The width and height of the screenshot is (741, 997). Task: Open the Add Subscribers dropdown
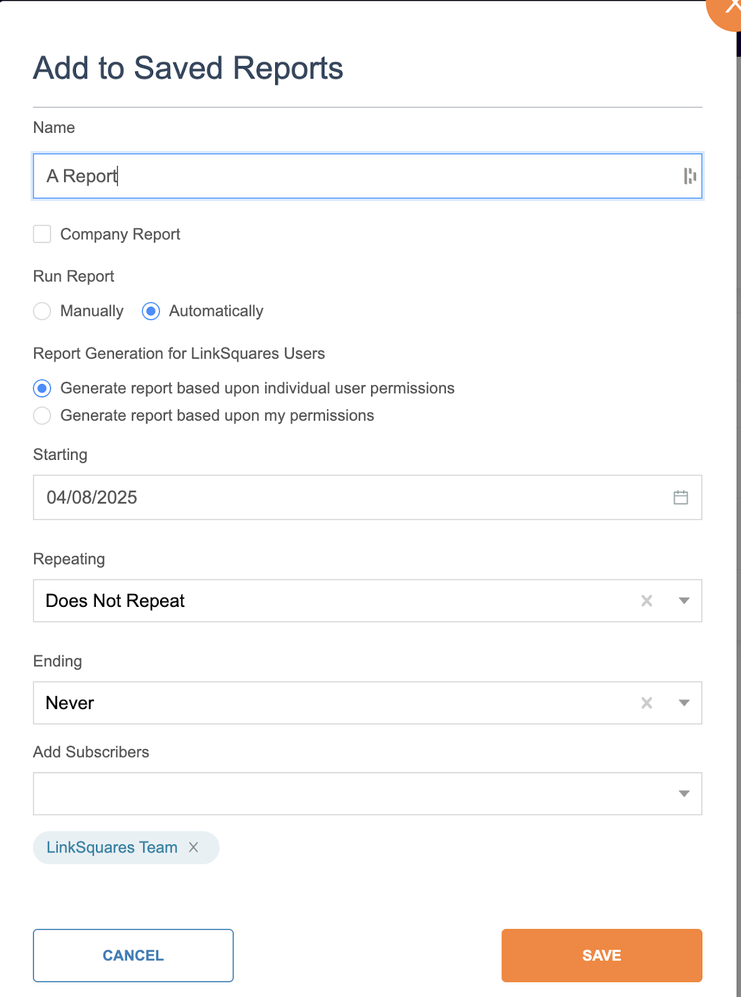tap(367, 794)
